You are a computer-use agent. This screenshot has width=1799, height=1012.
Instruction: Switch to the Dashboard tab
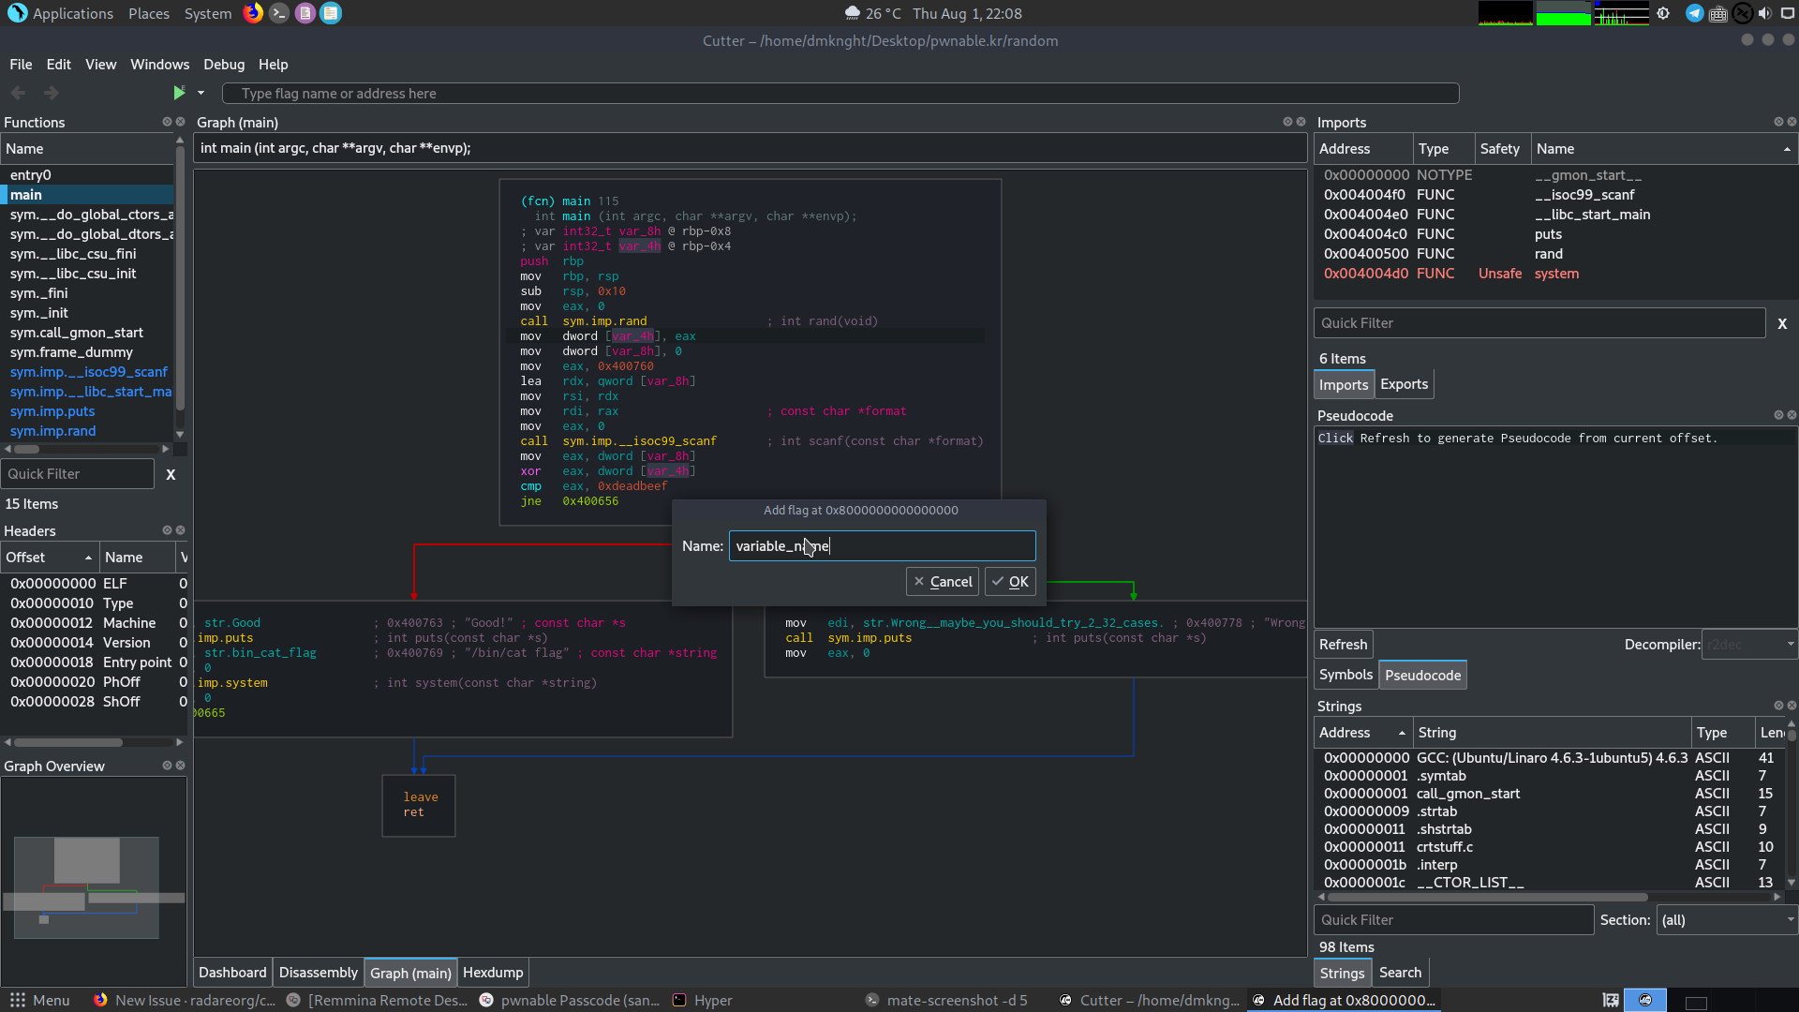pyautogui.click(x=232, y=973)
